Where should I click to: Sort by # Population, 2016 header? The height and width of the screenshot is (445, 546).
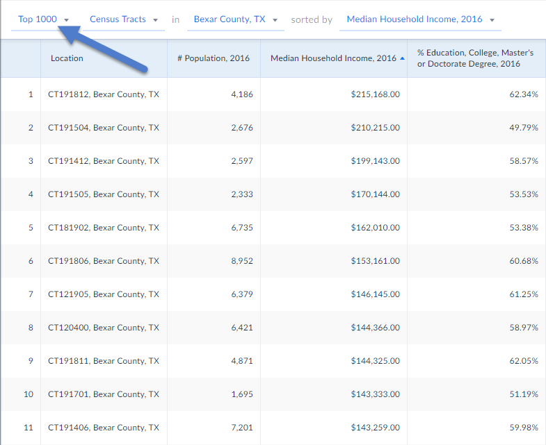[214, 58]
